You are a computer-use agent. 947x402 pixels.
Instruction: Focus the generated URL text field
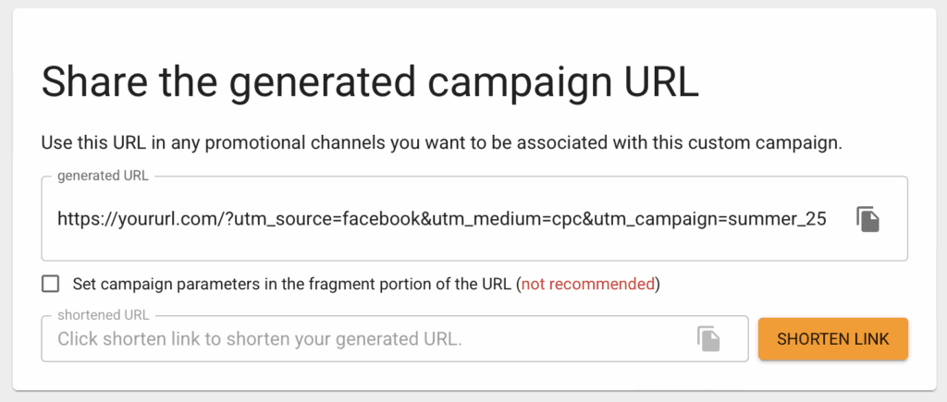[474, 218]
